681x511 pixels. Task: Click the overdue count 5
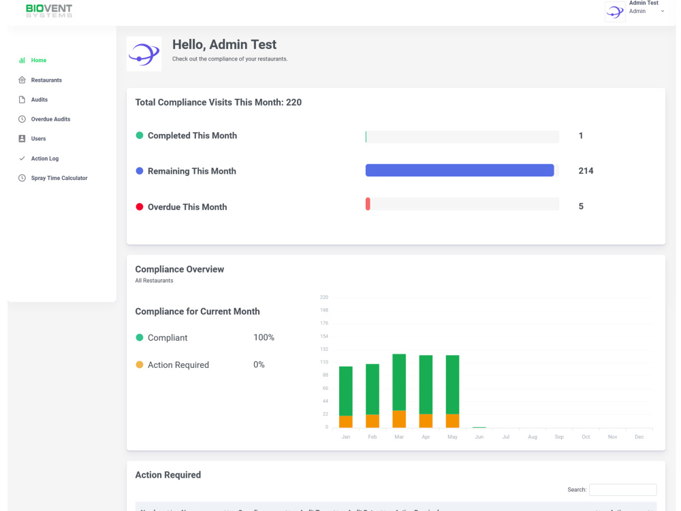point(581,206)
